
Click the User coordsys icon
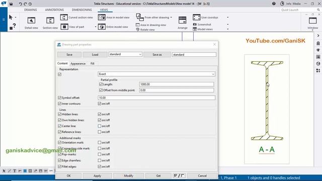pos(196,17)
